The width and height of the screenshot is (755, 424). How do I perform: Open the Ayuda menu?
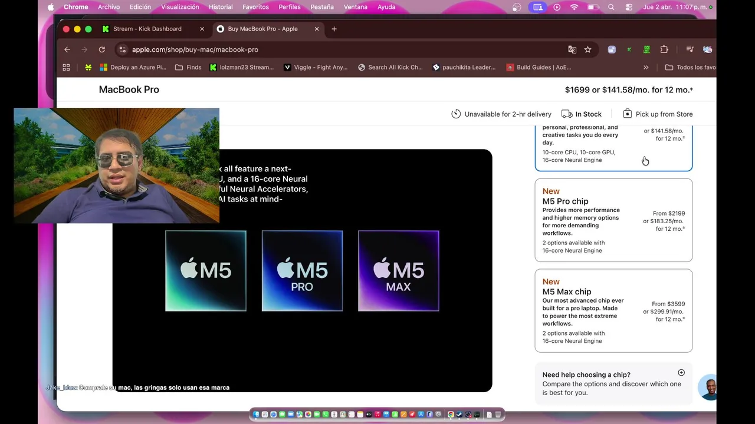pyautogui.click(x=386, y=7)
